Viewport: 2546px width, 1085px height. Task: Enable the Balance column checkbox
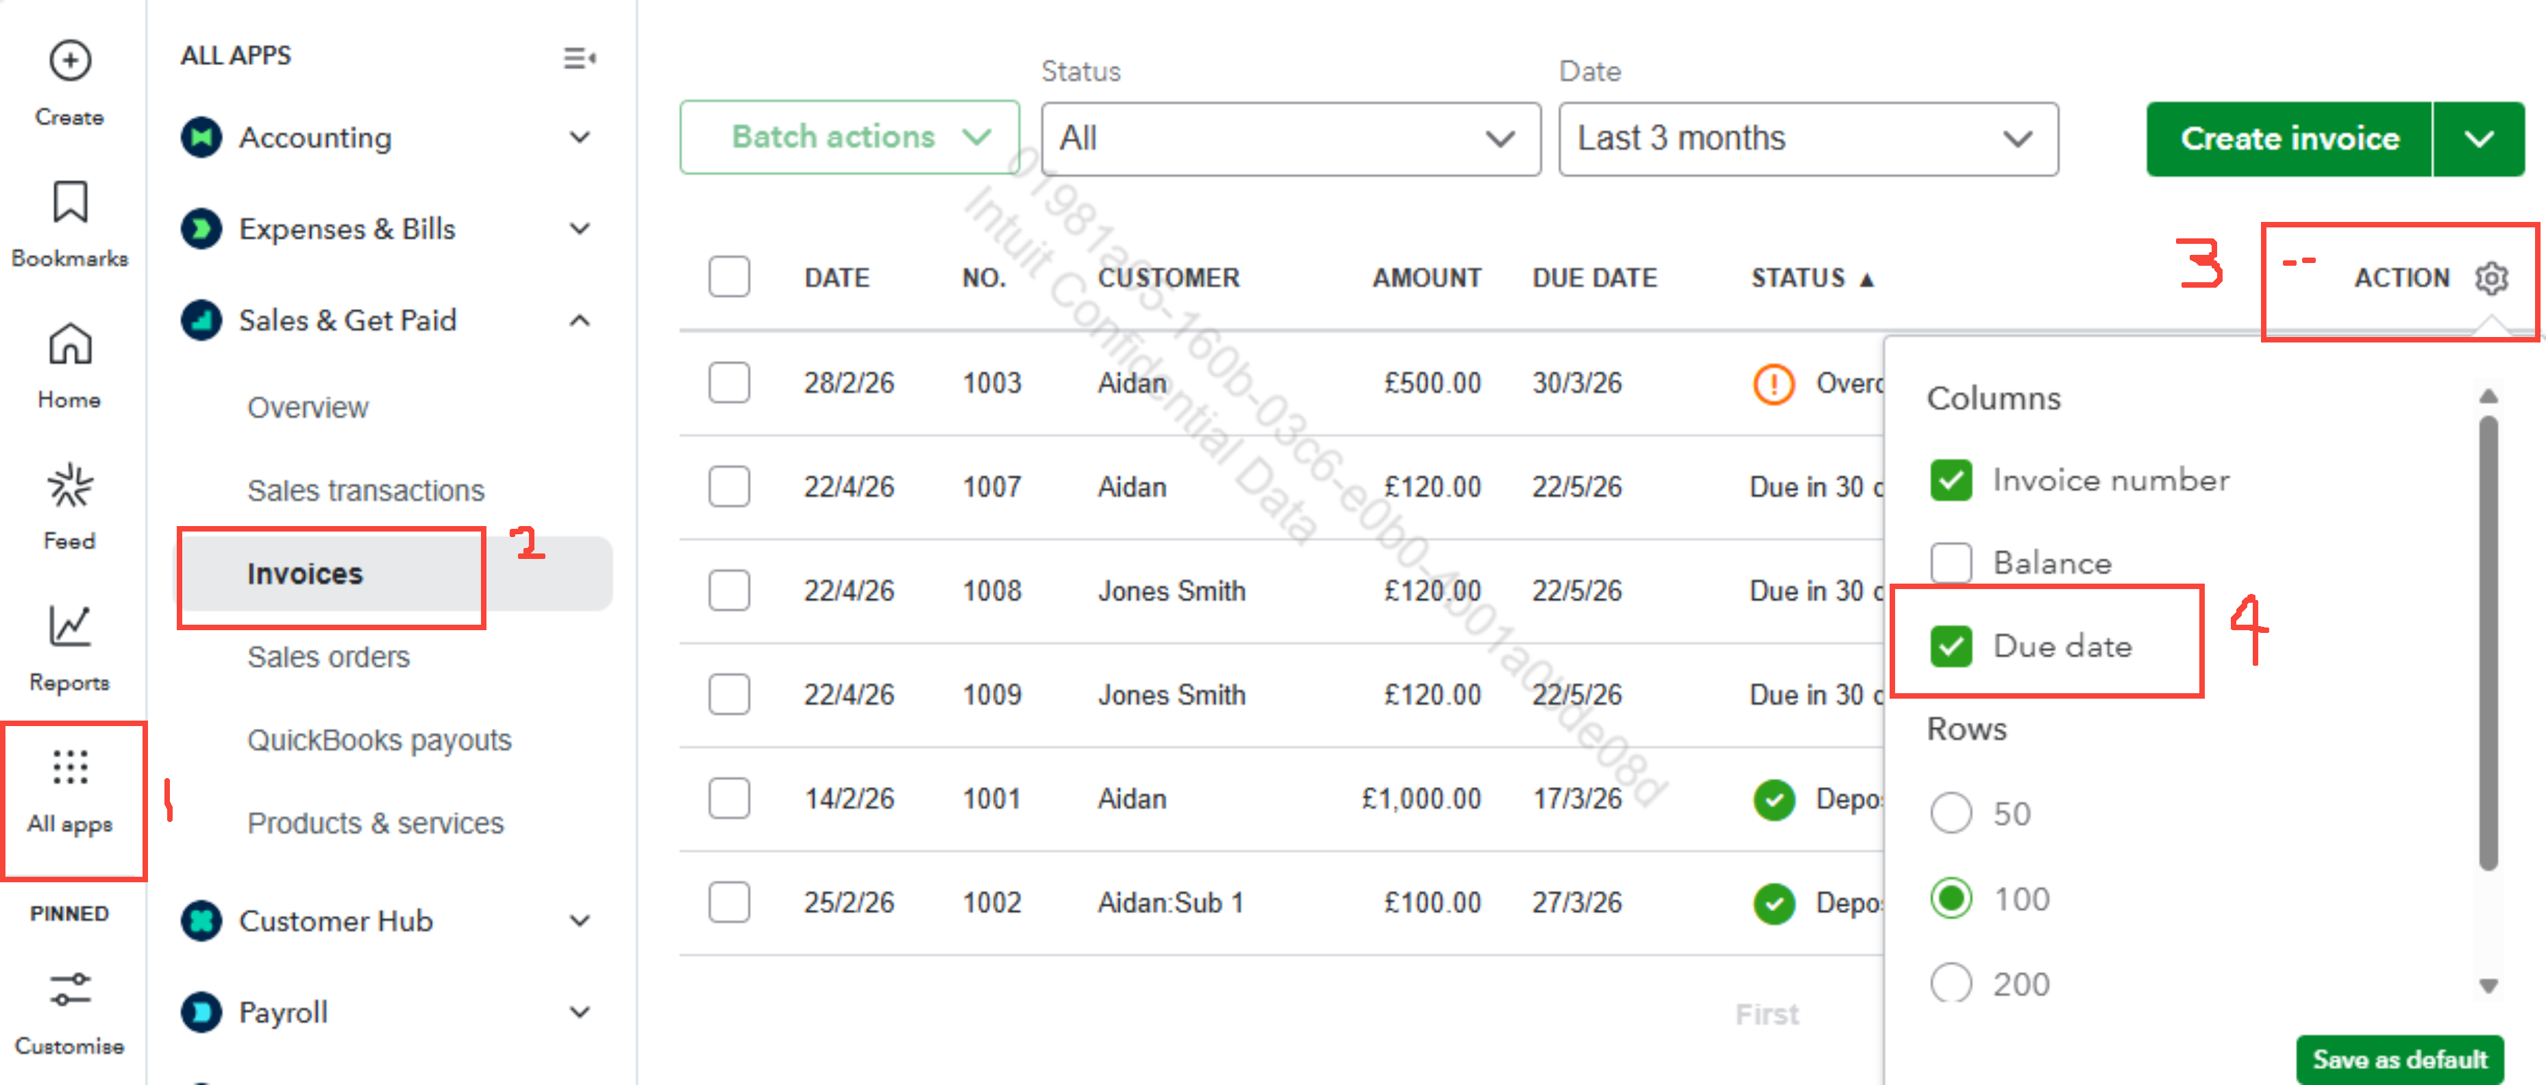tap(1950, 563)
